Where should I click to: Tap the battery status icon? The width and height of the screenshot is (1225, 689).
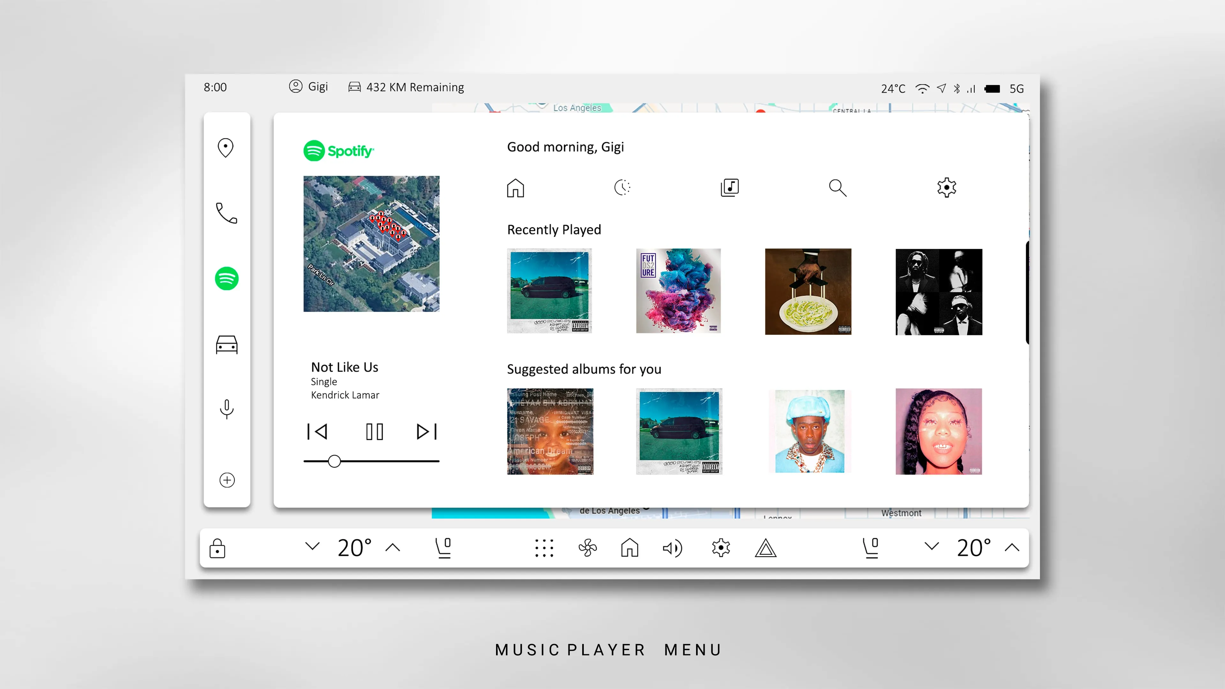[992, 88]
